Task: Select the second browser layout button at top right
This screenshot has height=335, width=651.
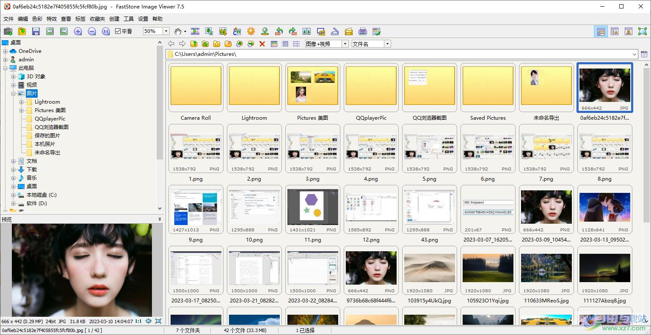Action: coord(615,31)
